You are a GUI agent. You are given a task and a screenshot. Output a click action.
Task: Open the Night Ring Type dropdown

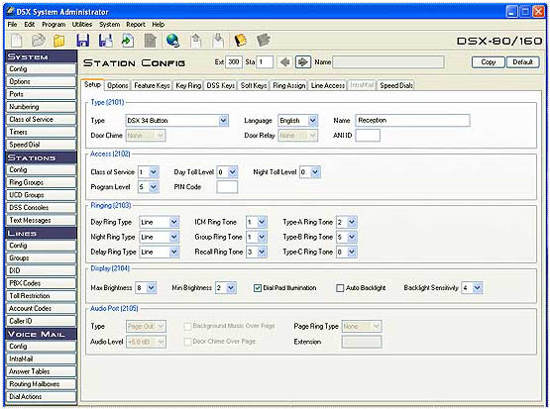click(x=173, y=238)
